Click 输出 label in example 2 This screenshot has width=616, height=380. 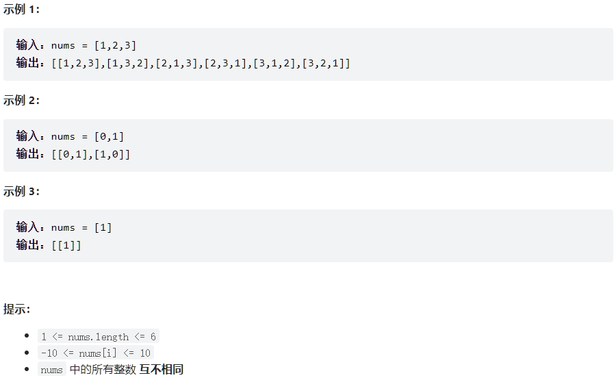click(27, 154)
